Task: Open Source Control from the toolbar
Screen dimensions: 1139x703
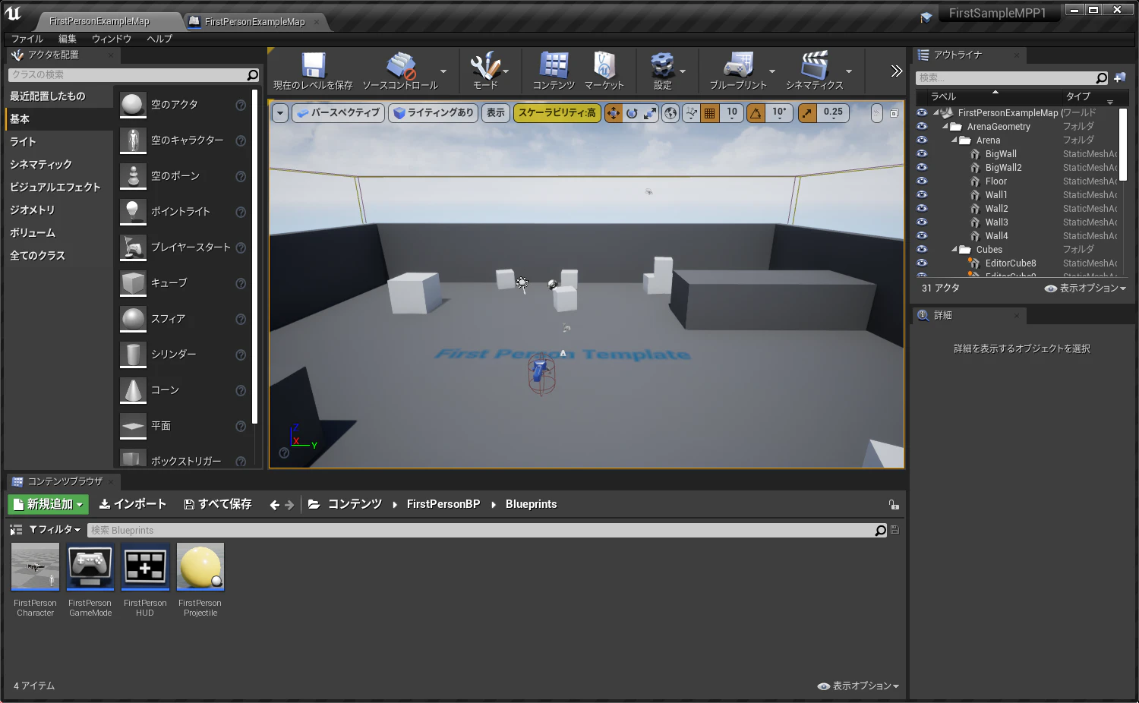Action: tap(400, 71)
